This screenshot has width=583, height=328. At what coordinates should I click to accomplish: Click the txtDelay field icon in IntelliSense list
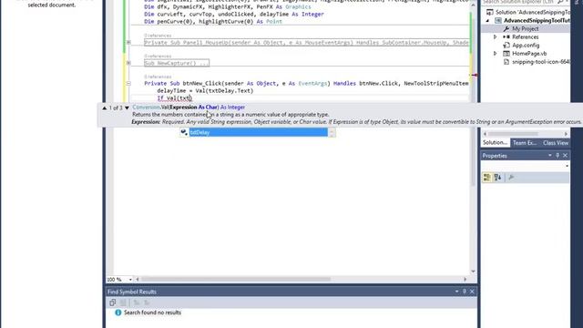pos(184,132)
